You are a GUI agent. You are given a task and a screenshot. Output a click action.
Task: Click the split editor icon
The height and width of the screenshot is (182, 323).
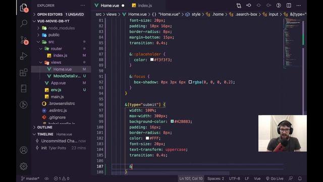(289, 6)
